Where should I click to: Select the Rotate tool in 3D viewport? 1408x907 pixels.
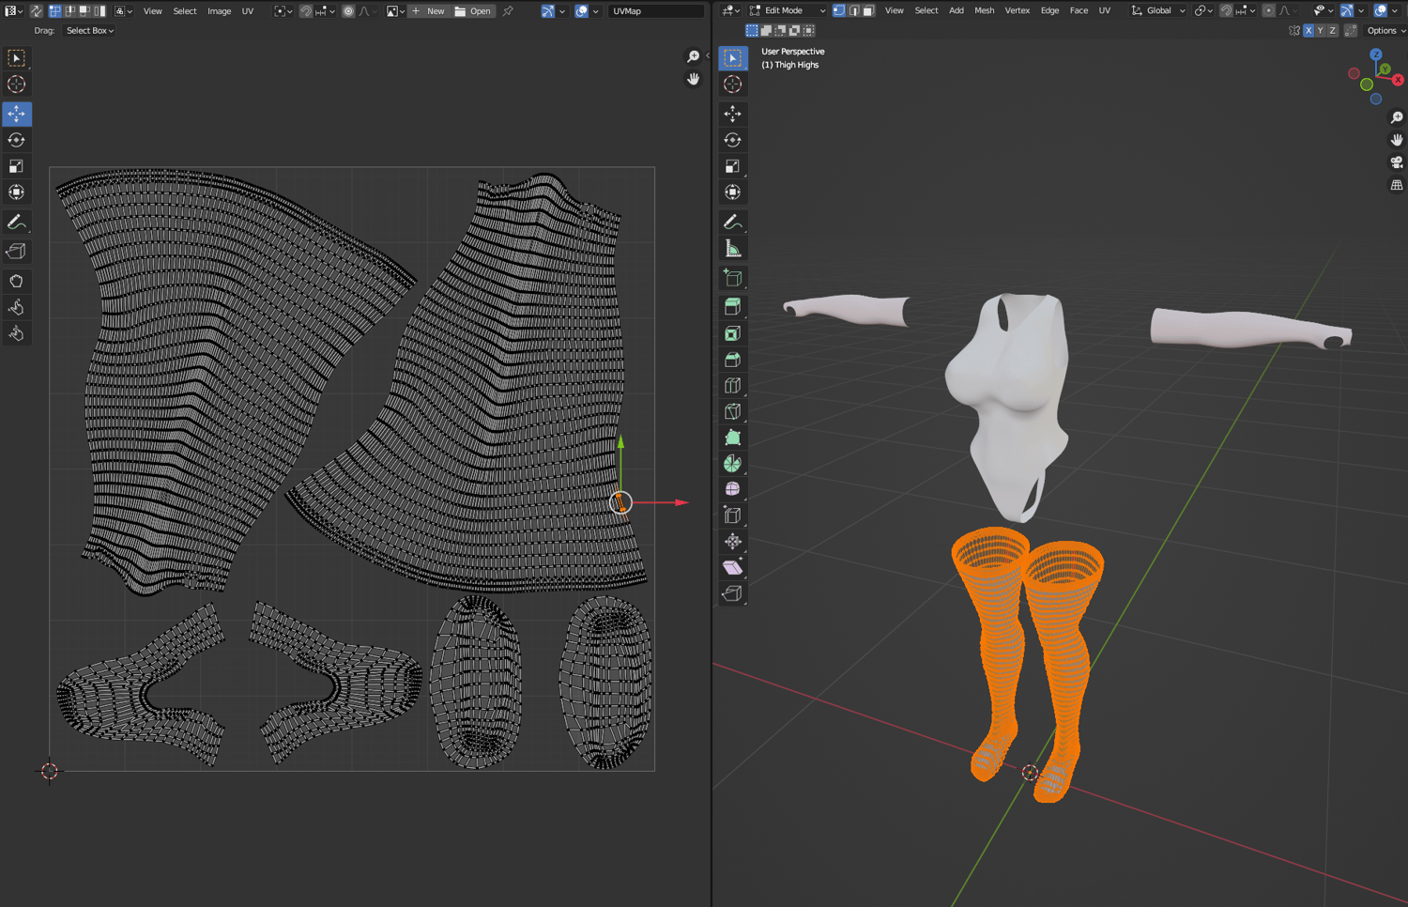coord(733,140)
